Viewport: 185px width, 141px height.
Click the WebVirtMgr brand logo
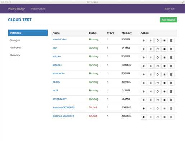[x=17, y=9]
